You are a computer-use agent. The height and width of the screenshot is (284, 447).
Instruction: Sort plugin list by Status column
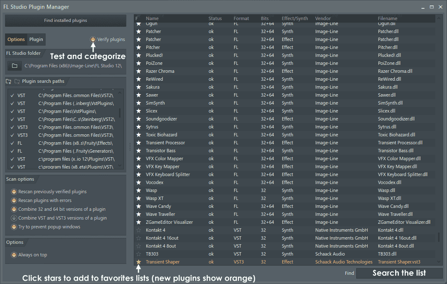[215, 18]
